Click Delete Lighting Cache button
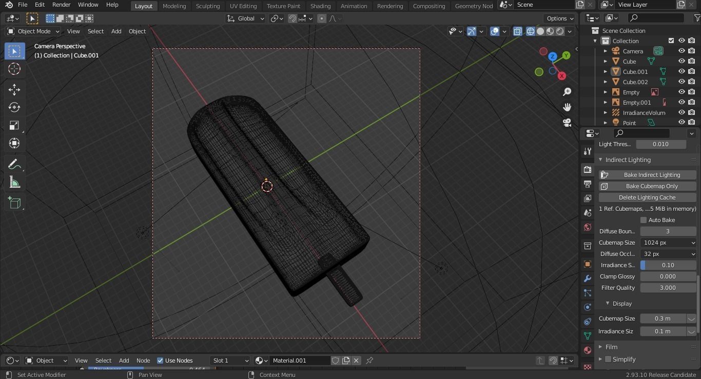 [x=647, y=197]
